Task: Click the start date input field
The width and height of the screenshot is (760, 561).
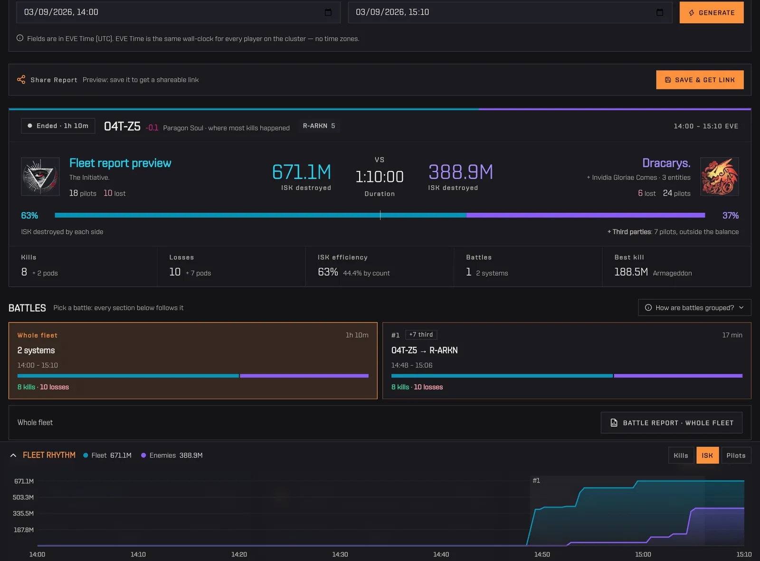Action: pyautogui.click(x=178, y=12)
